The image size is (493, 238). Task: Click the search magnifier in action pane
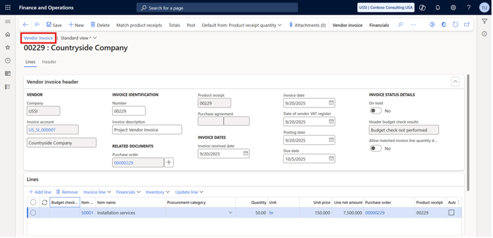400,25
